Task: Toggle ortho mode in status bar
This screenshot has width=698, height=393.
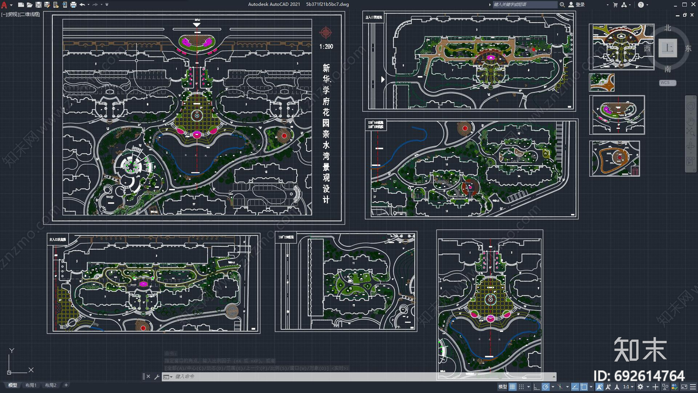Action: [537, 387]
